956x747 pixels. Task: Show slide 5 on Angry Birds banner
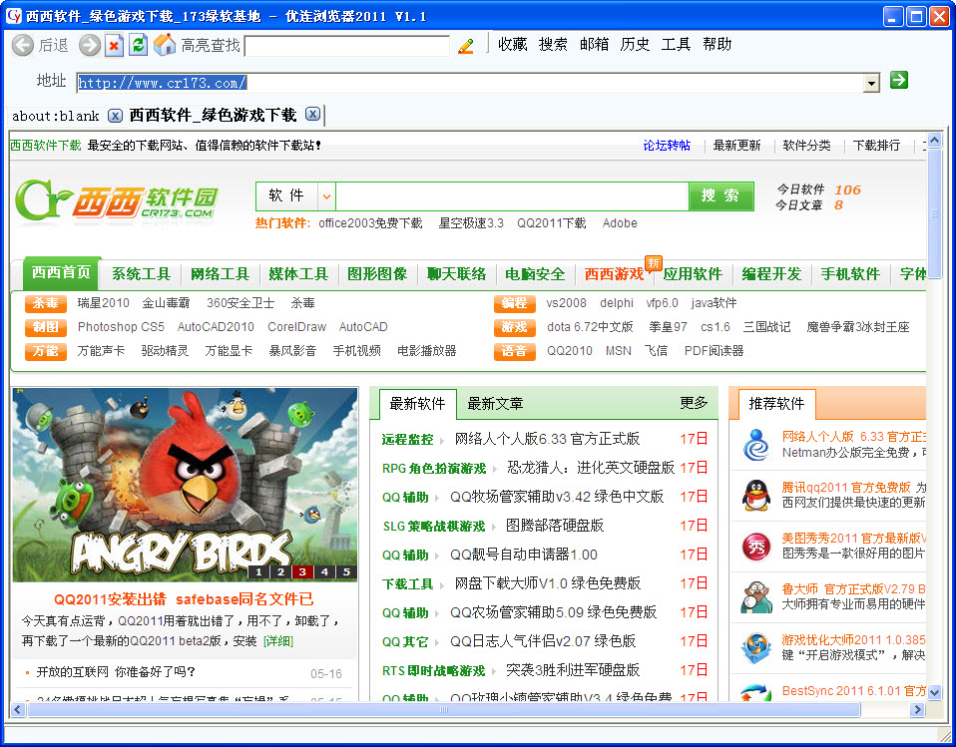point(346,571)
